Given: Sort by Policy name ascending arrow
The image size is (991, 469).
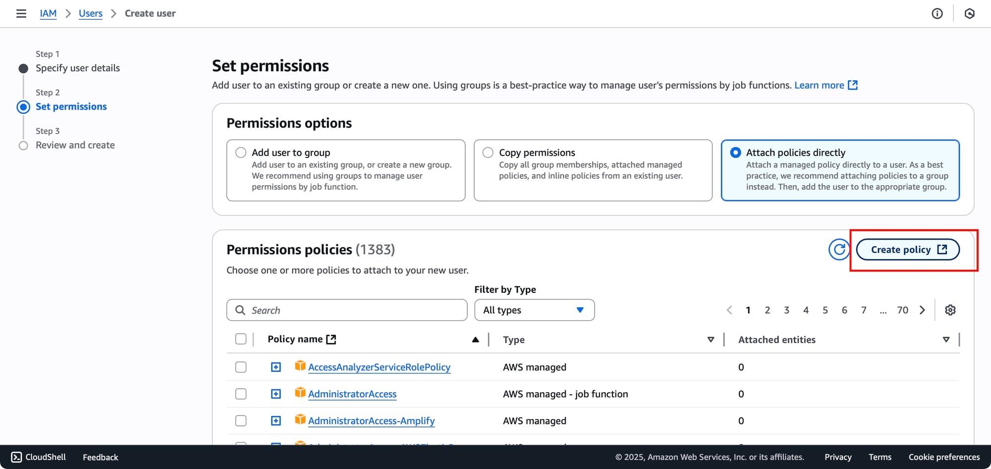Looking at the screenshot, I should coord(475,340).
